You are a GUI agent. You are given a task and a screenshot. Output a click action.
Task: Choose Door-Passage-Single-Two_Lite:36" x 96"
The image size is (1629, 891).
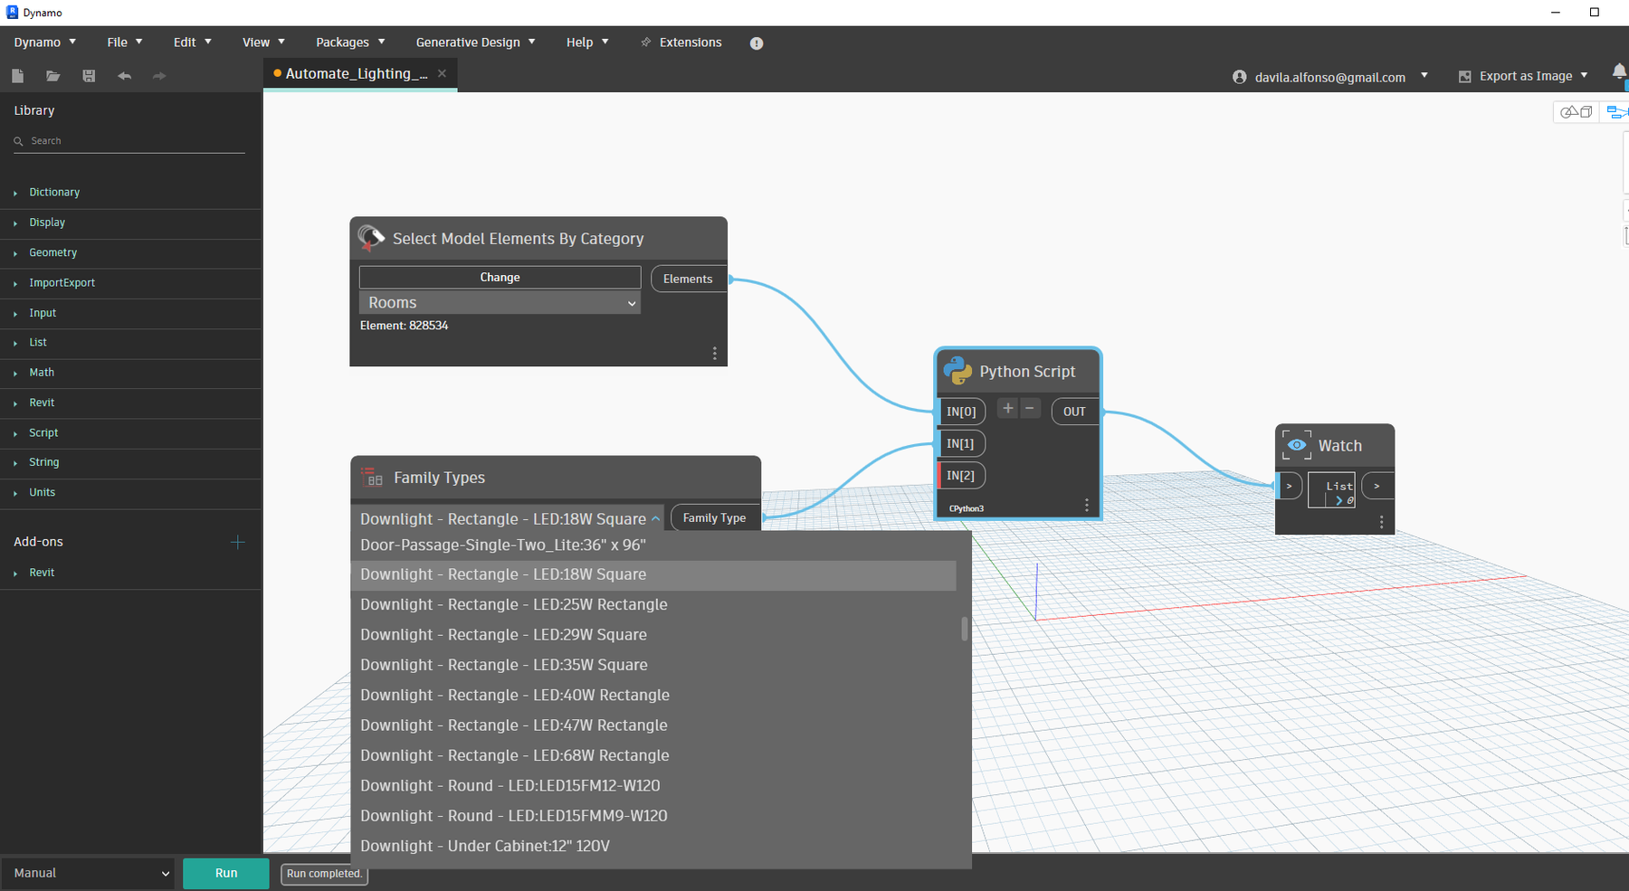click(653, 545)
